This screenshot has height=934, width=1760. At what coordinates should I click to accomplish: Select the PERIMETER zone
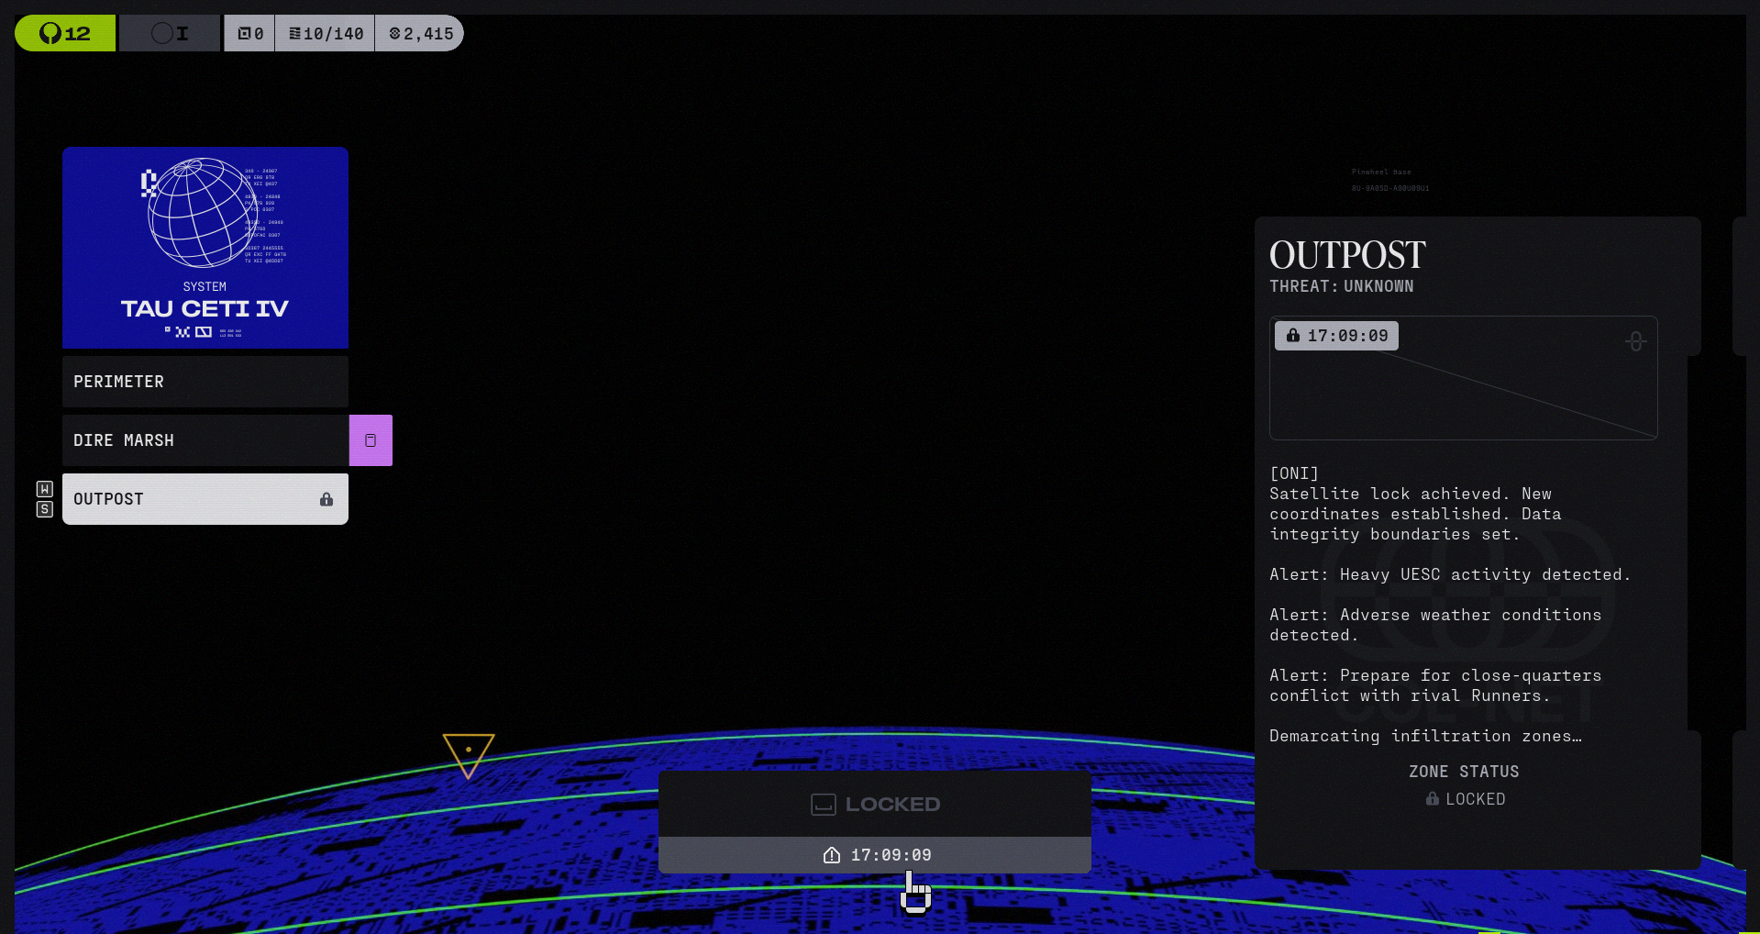pyautogui.click(x=205, y=382)
